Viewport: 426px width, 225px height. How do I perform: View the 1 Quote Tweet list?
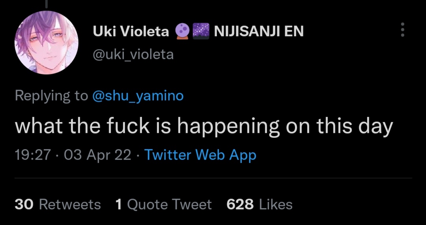click(163, 205)
